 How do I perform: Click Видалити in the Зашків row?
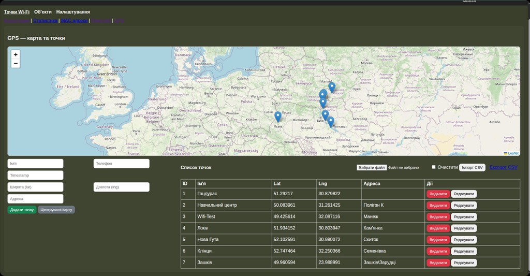coord(438,263)
